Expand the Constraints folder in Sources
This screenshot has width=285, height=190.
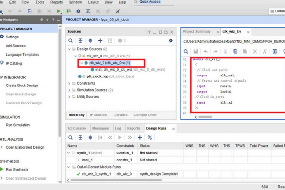[70, 83]
